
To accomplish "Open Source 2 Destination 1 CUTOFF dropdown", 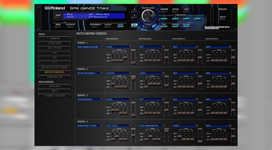I will pyautogui.click(x=118, y=73).
